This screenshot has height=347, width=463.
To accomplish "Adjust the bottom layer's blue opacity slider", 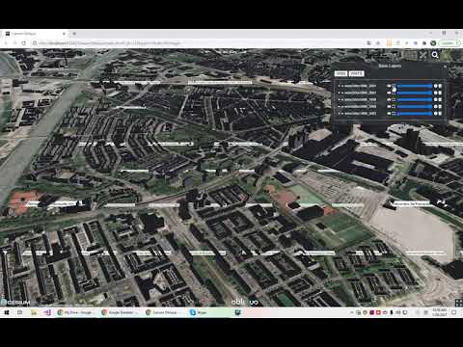I will point(415,114).
